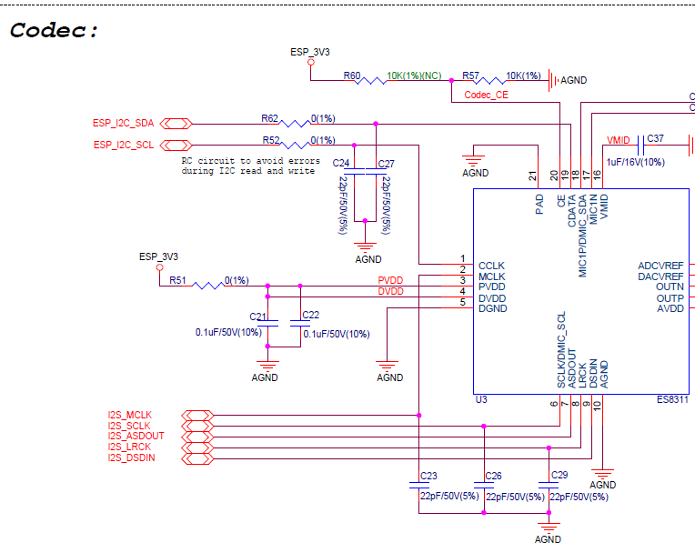The image size is (695, 553).
Task: Select C21's '0.1uF/50V(10%)' value
Action: tap(228, 332)
